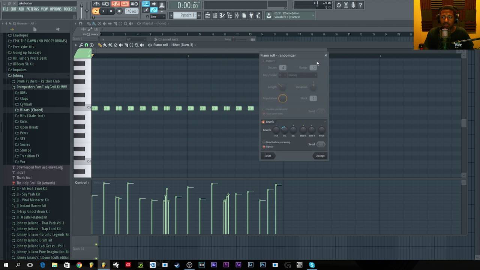
Task: Toggle the Levels section enable light
Action: point(263,122)
